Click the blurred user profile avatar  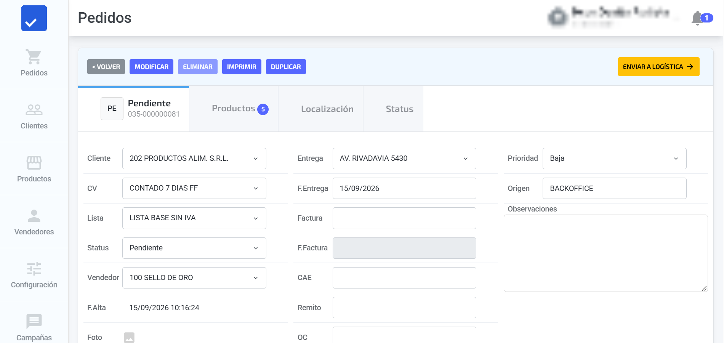click(559, 17)
